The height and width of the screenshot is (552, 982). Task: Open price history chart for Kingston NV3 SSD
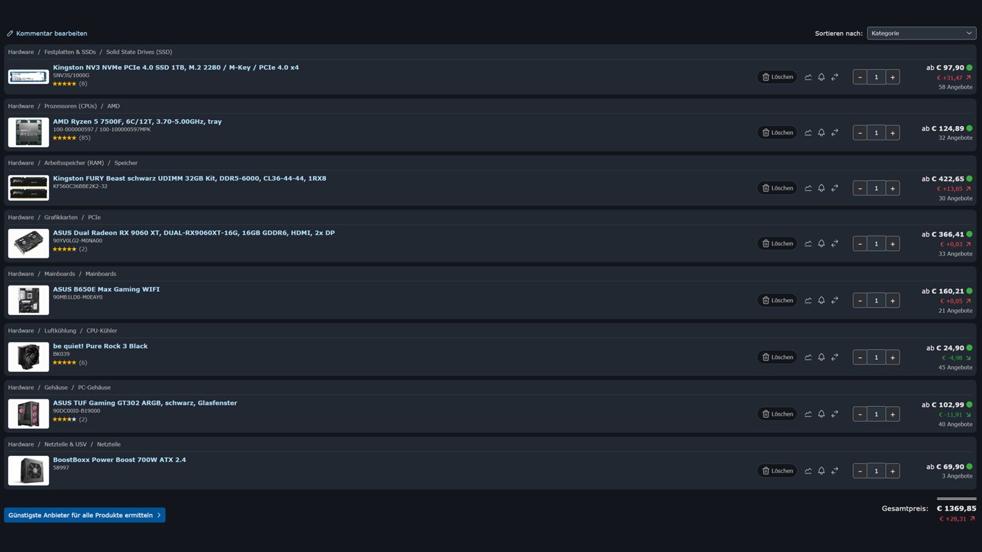click(808, 77)
